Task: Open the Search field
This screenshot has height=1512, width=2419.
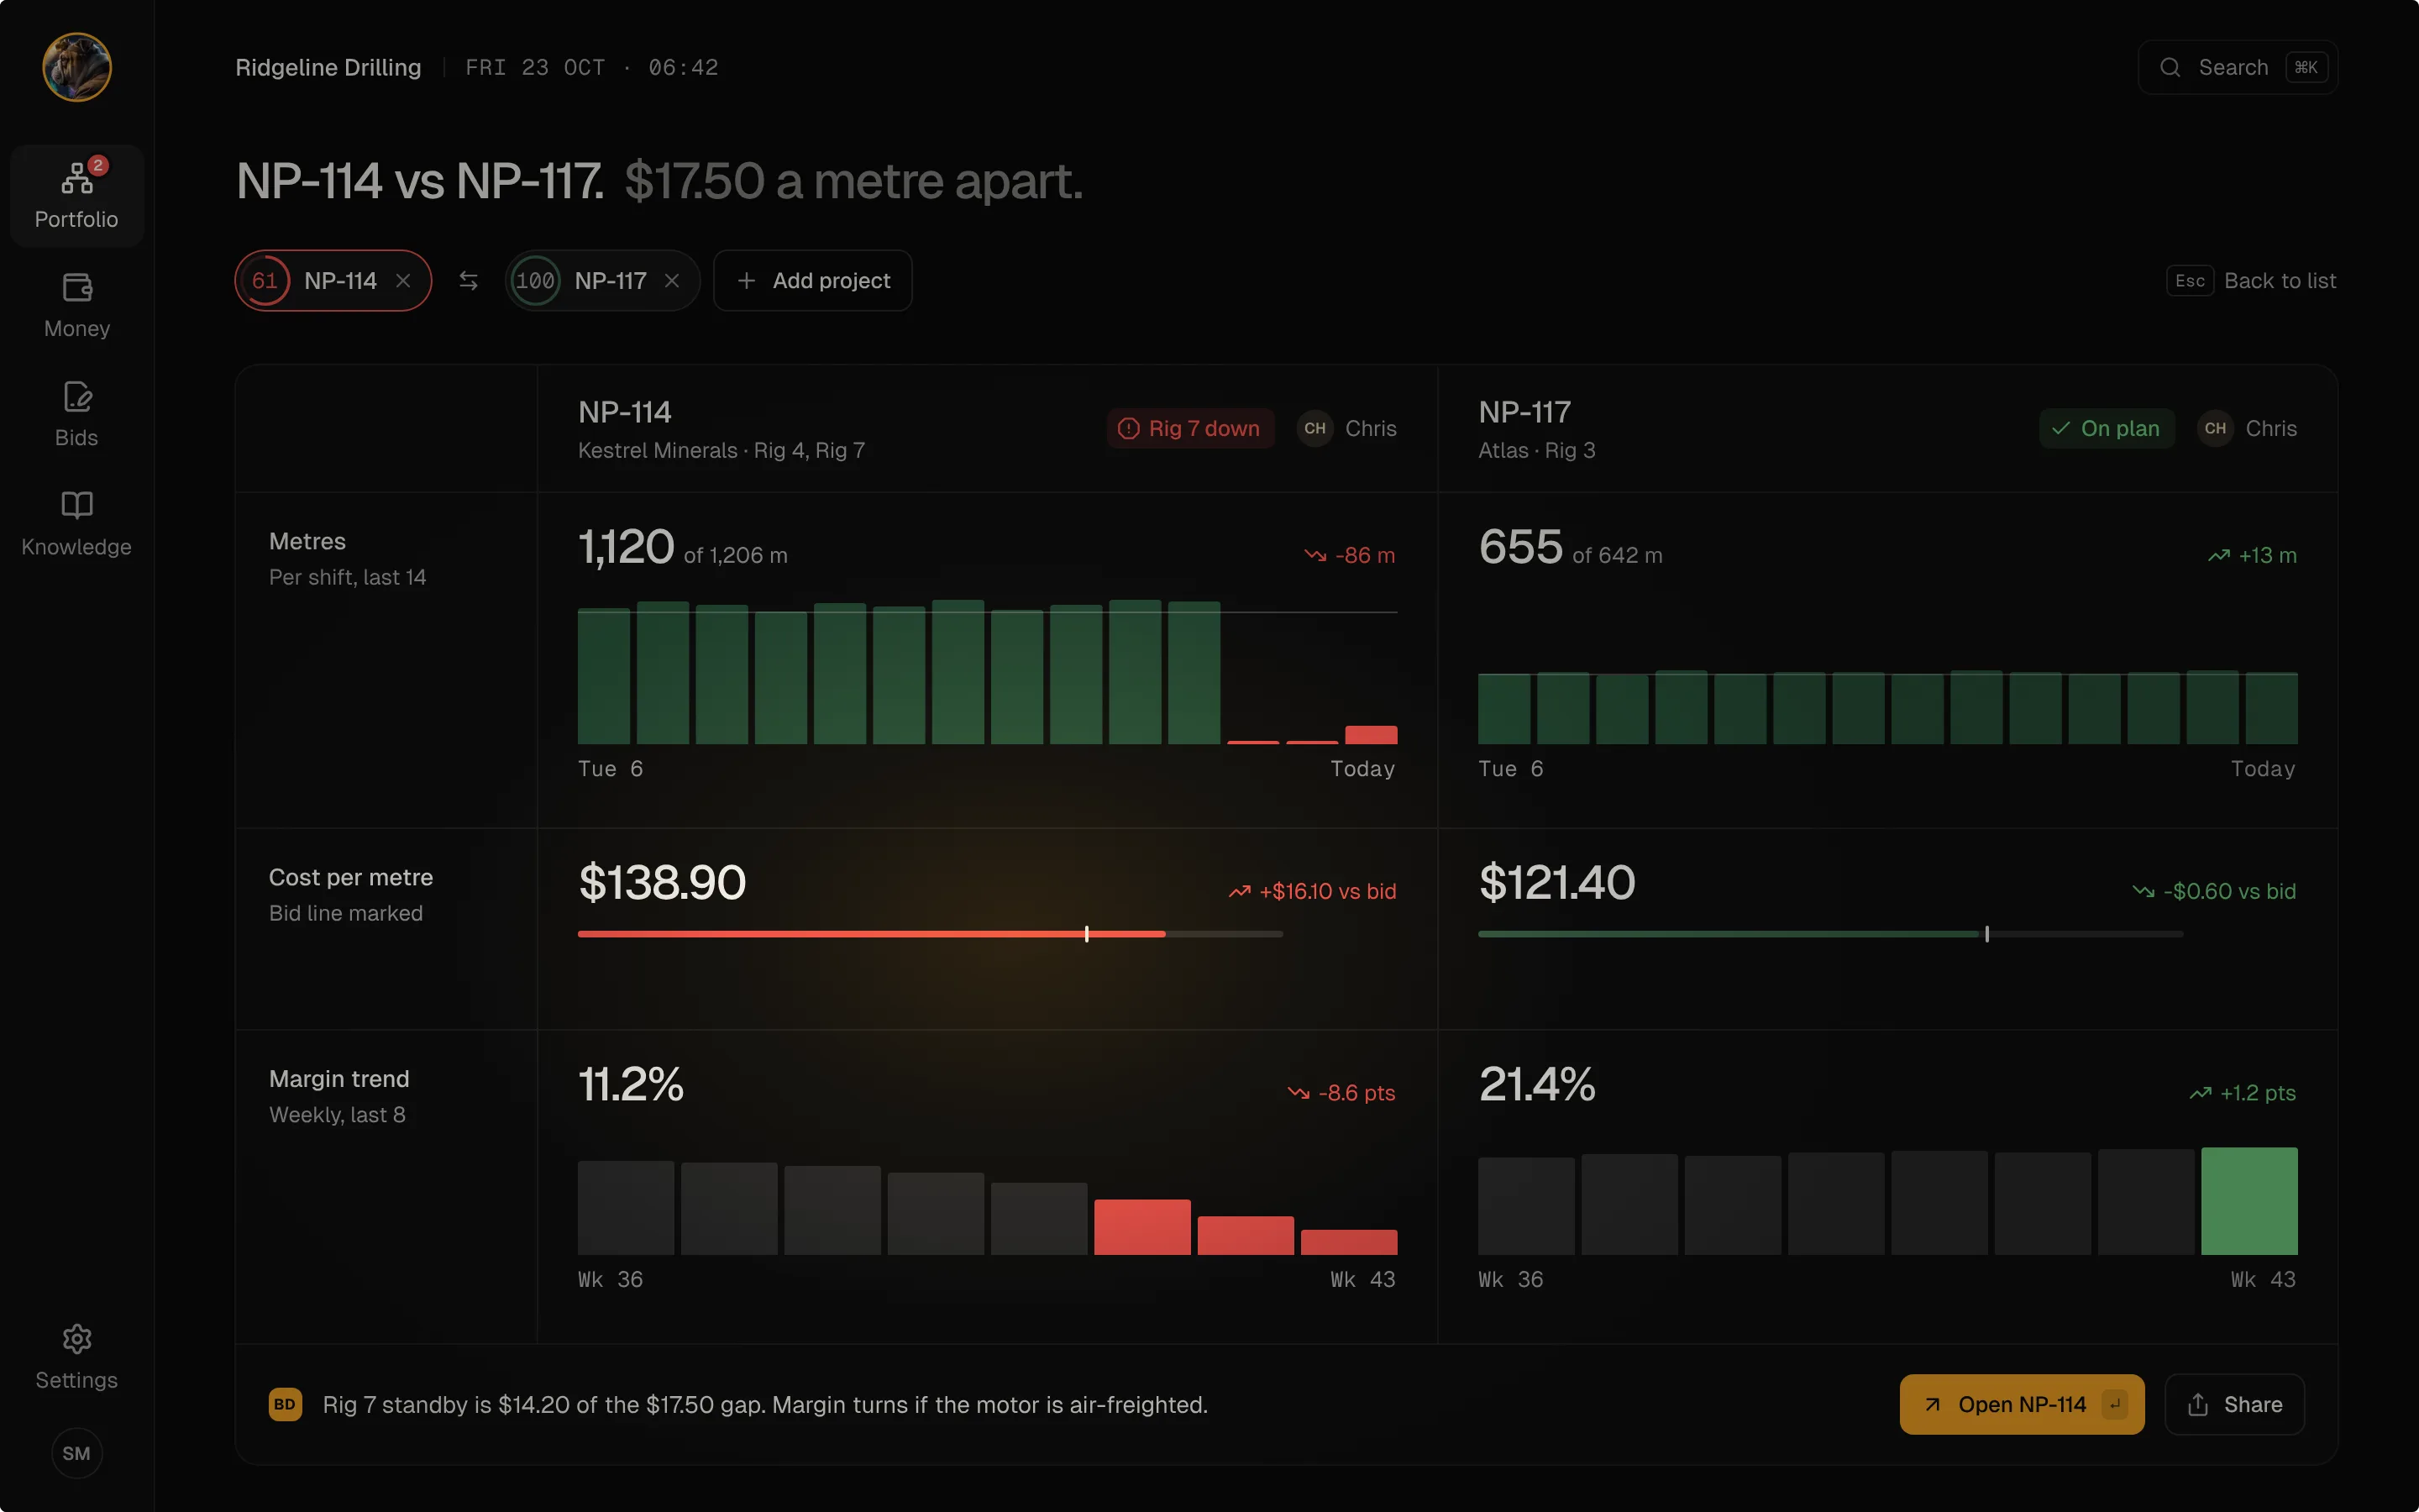Action: [x=2238, y=67]
